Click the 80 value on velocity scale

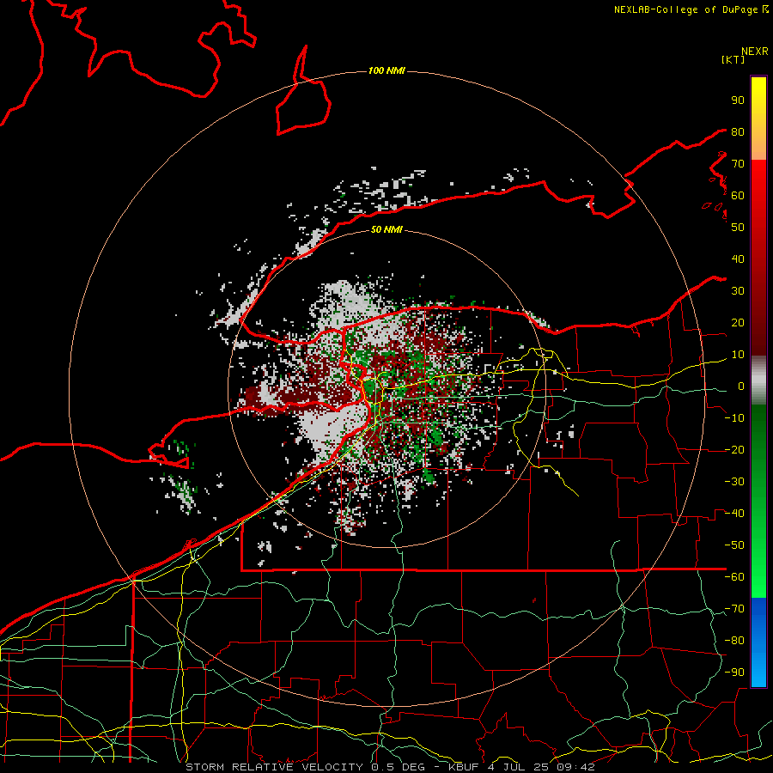[738, 132]
